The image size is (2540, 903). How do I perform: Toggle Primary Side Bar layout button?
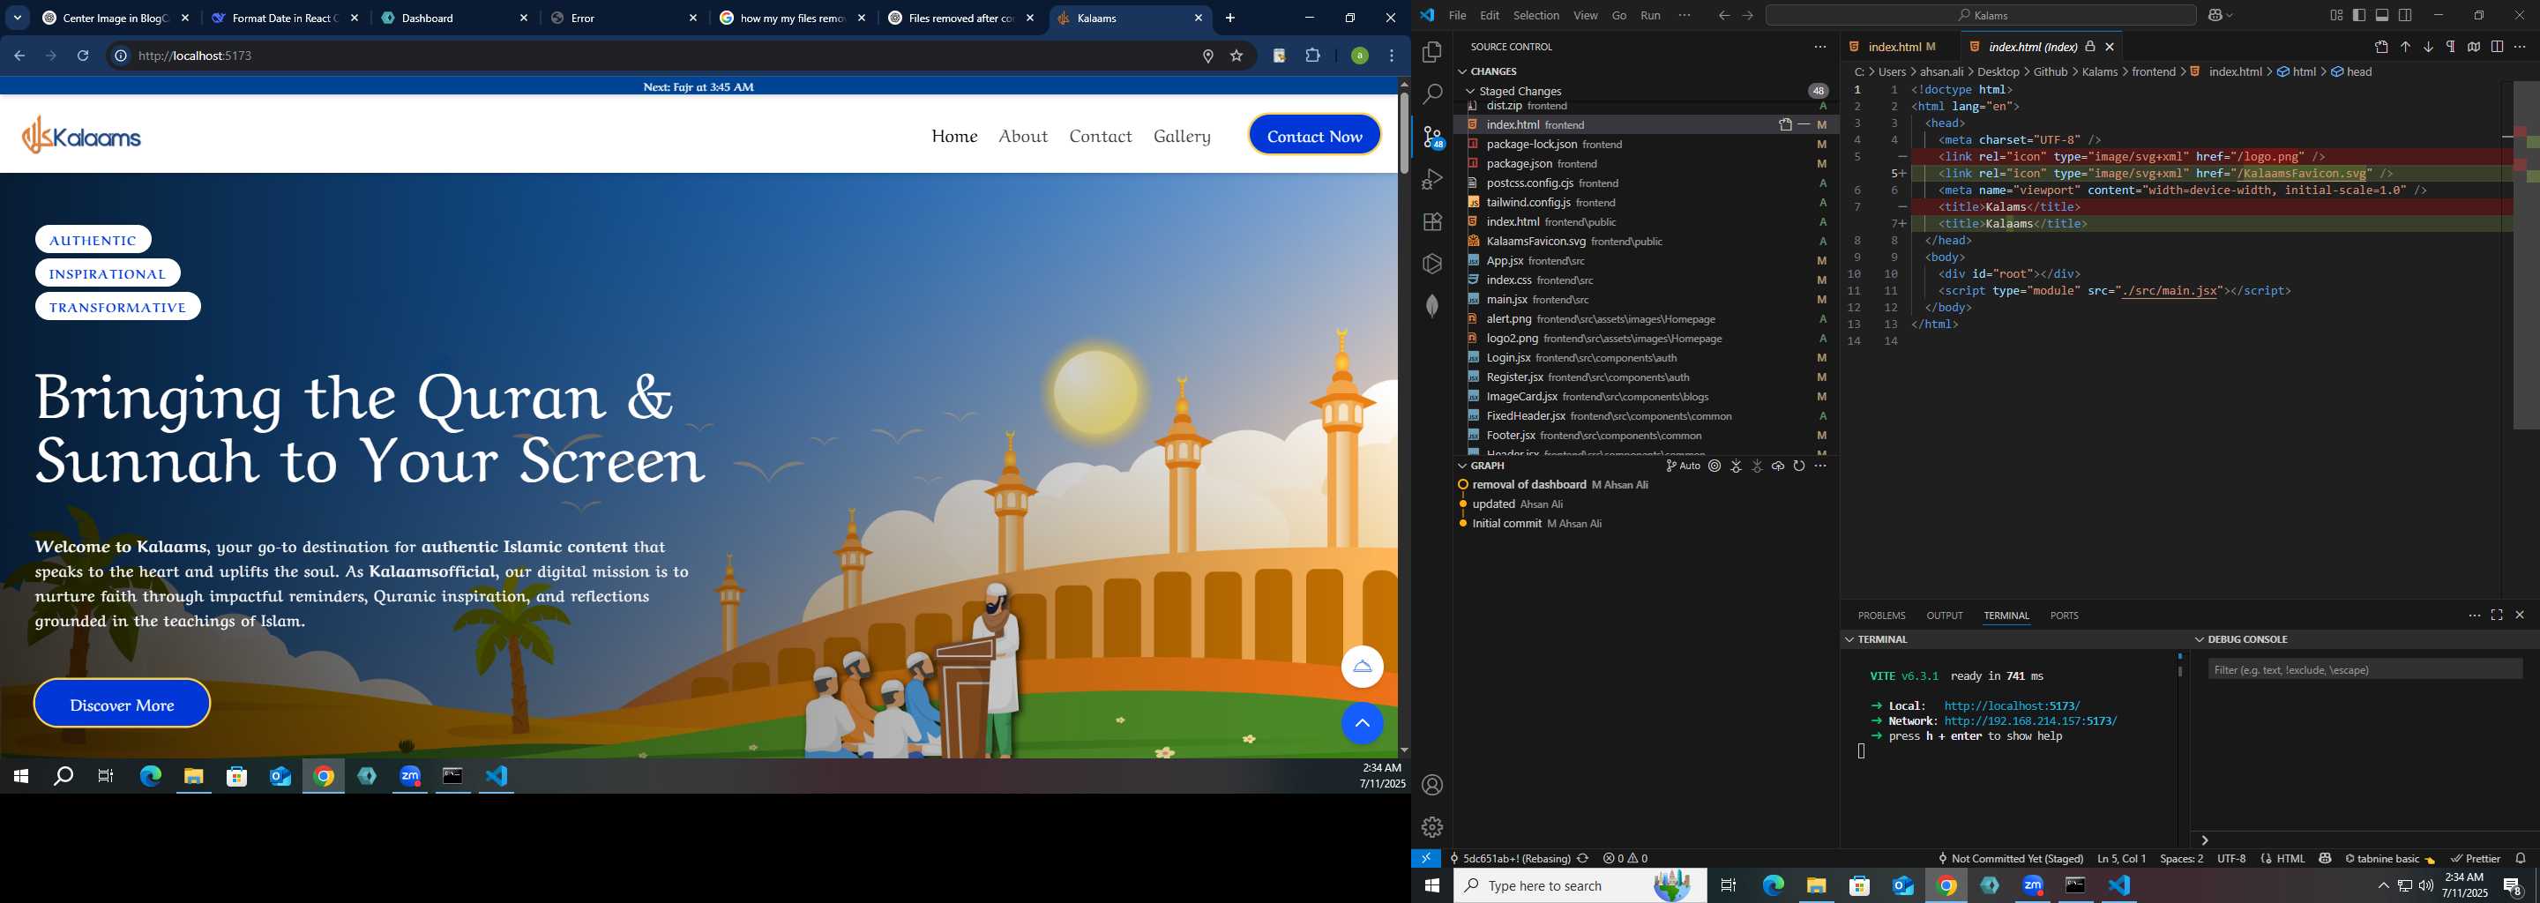click(2358, 15)
